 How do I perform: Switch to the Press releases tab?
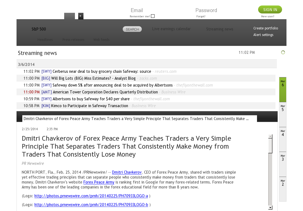coord(73,40)
